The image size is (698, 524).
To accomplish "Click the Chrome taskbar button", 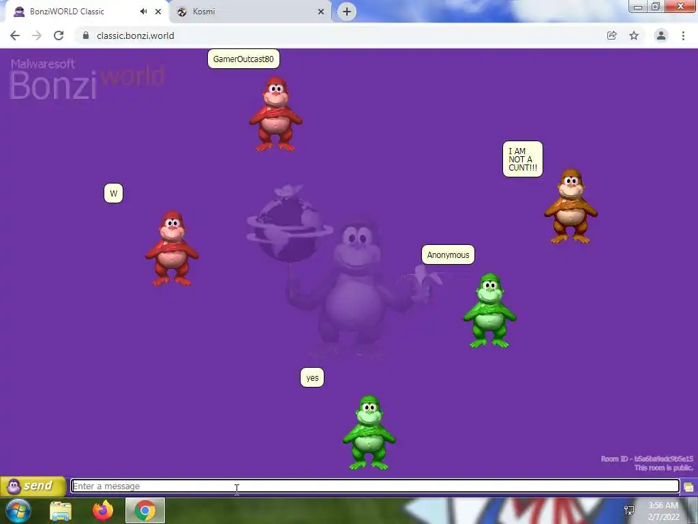I will click(145, 510).
